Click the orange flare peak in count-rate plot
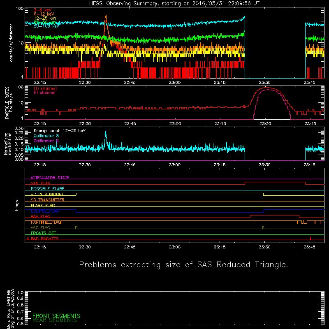Screen dimensions: 329x329 tap(106, 16)
